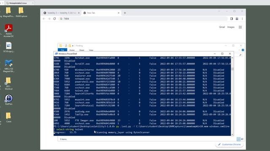This screenshot has width=270, height=151.
Task: Click Chrome back navigation arrow
Action: (44, 18)
